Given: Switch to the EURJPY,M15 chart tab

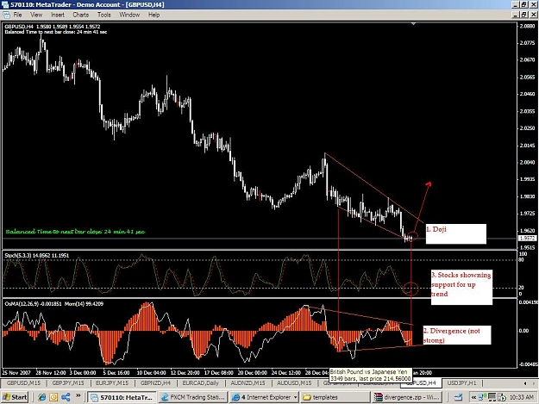Looking at the screenshot, I should pos(112,382).
